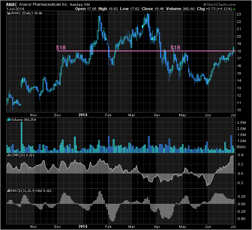The width and height of the screenshot is (252, 230).
Task: Click the 18 price axis label
Action: coord(239,51)
